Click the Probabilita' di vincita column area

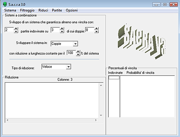coord(147,96)
